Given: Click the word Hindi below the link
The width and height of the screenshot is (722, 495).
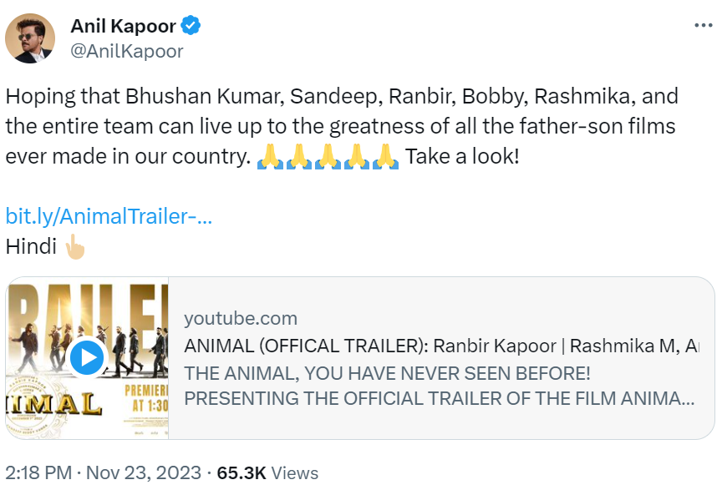Looking at the screenshot, I should [31, 247].
